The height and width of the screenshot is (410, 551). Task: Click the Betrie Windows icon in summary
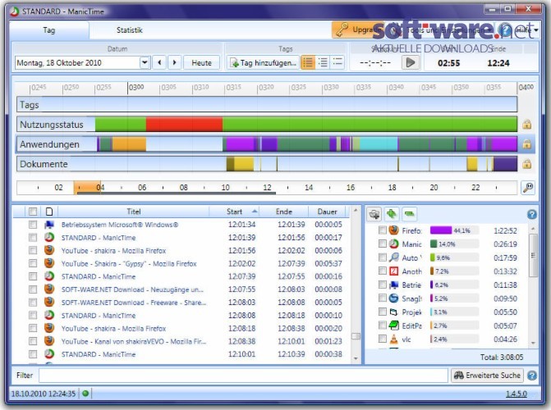pos(394,285)
